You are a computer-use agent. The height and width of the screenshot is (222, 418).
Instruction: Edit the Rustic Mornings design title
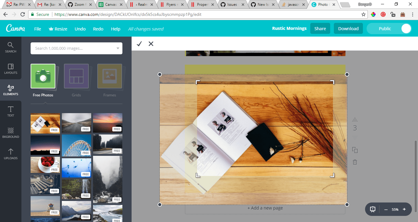pos(289,28)
